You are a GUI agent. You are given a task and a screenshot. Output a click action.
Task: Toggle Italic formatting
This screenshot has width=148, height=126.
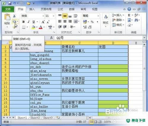(x=29, y=22)
